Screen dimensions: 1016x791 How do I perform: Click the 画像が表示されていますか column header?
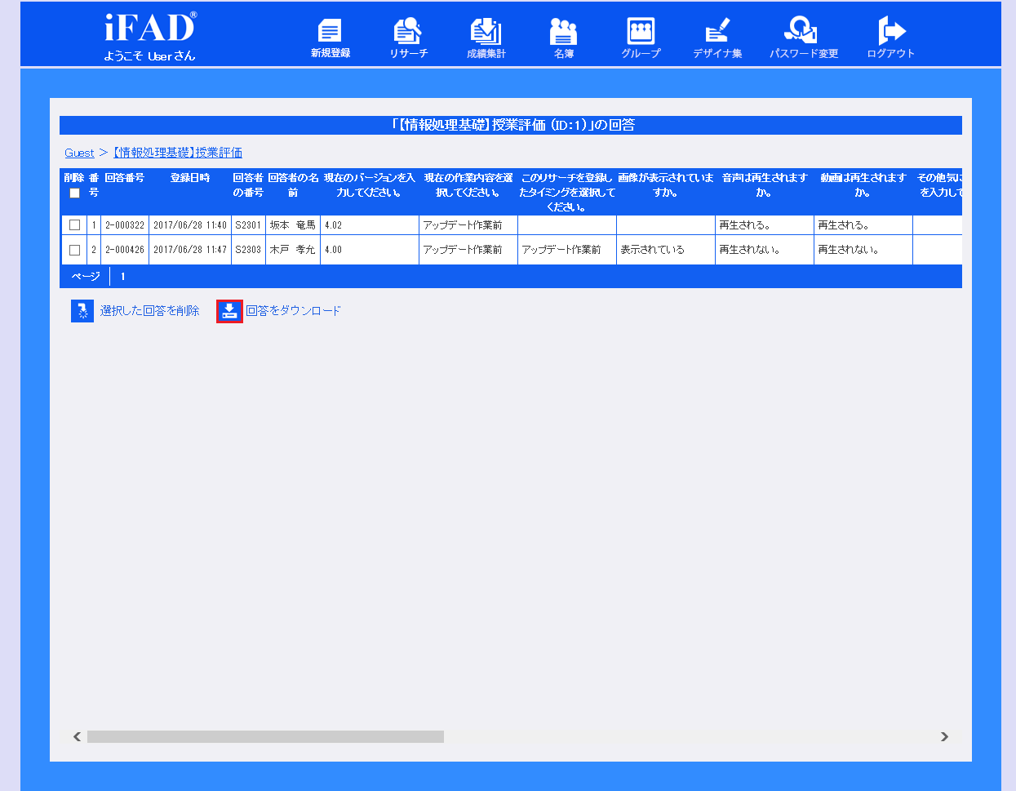click(x=666, y=184)
